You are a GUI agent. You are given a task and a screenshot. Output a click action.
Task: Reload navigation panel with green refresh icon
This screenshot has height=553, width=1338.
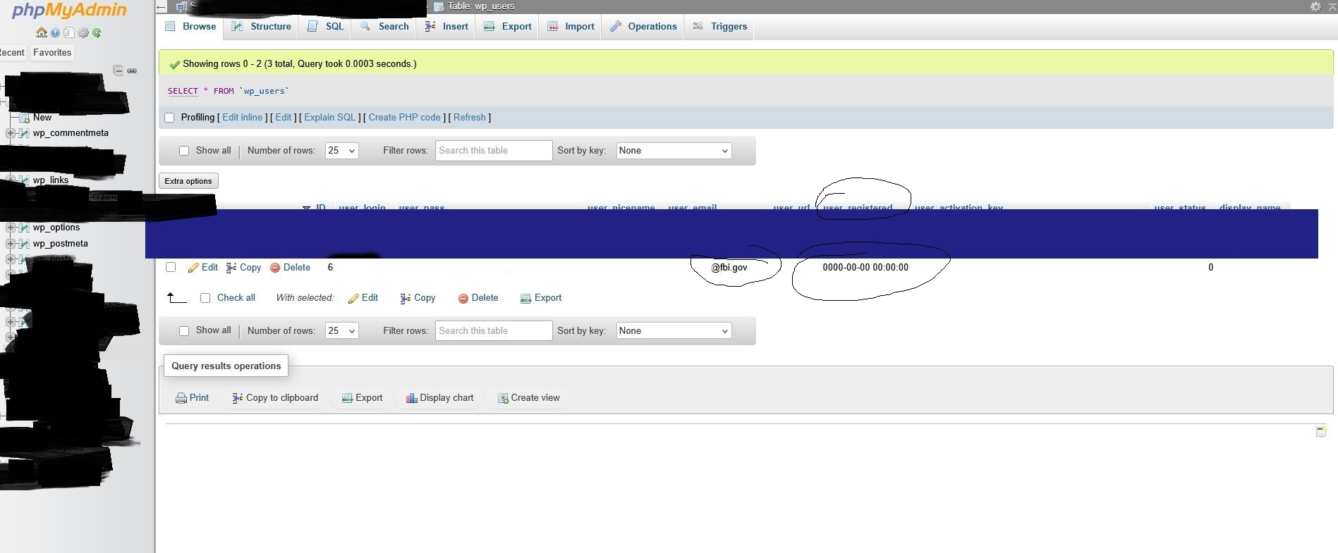click(97, 32)
